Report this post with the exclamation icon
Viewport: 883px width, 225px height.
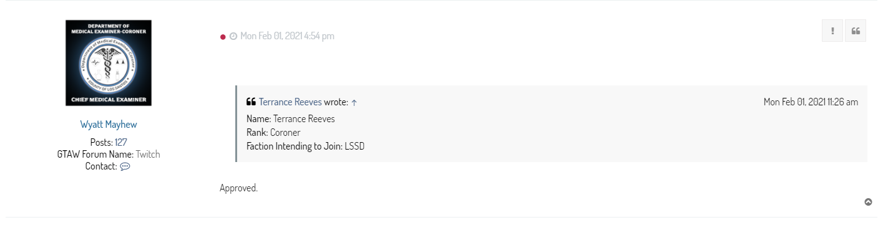832,31
